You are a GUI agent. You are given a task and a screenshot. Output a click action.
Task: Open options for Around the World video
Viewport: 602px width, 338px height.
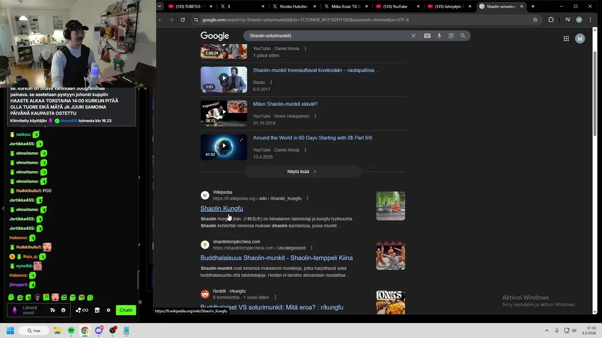coord(305,150)
